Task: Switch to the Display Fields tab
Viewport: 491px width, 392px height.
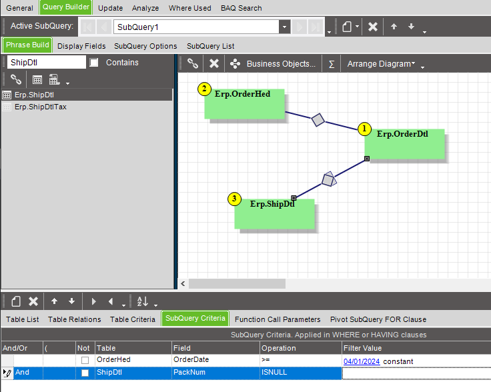Action: [x=81, y=46]
